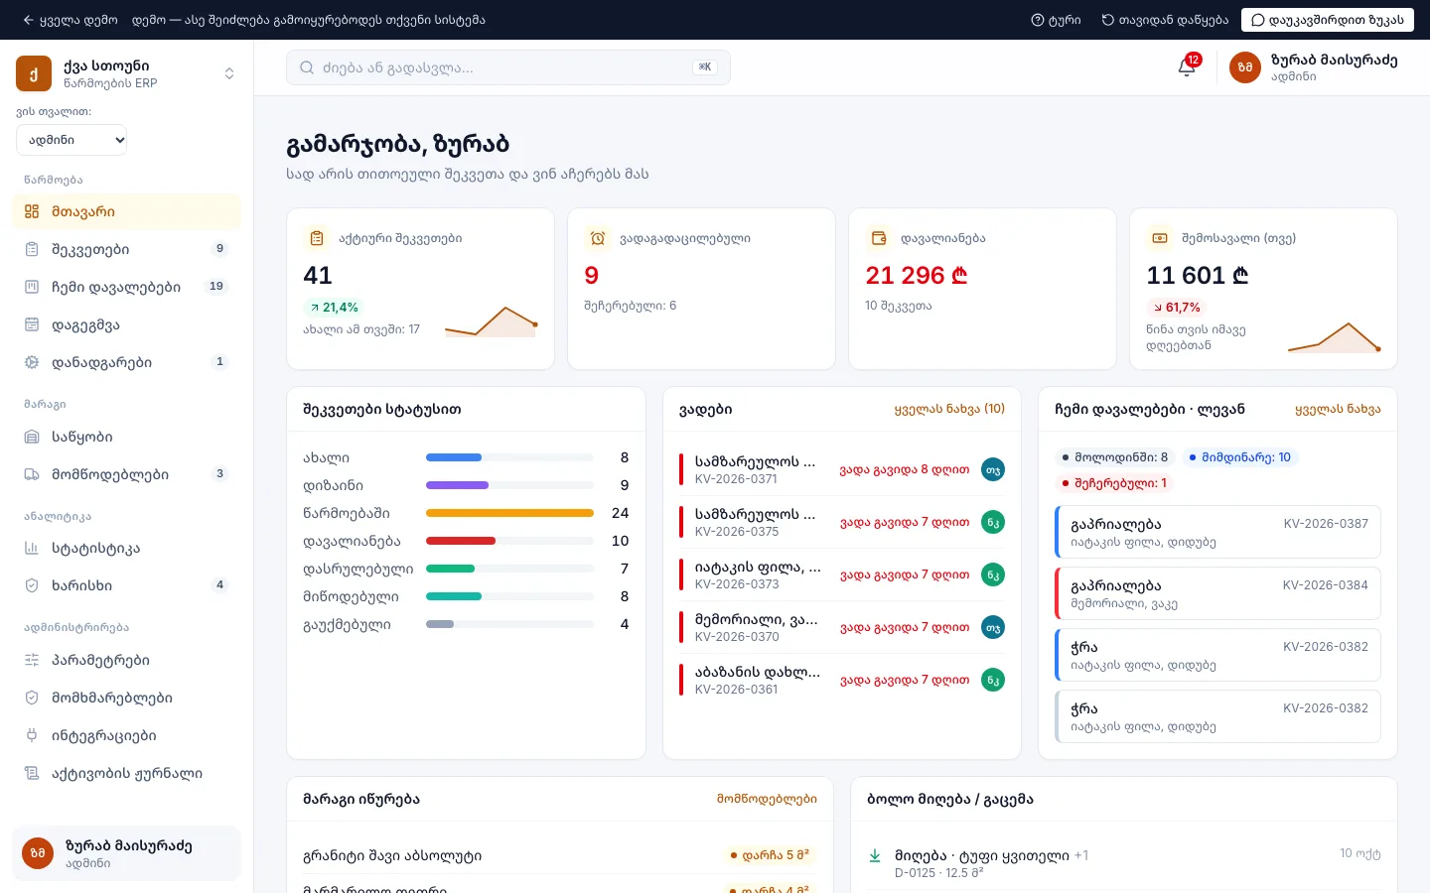Open ზურაბ მაისურაძე profile in header
This screenshot has height=893, width=1430.
(1313, 67)
